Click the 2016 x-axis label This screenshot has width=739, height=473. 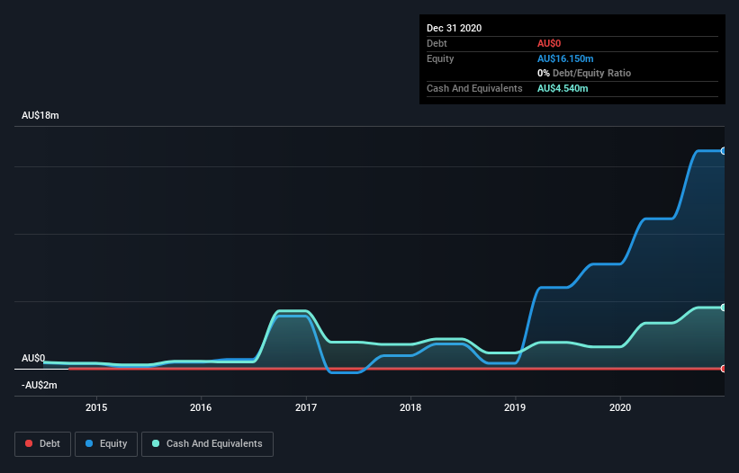tap(201, 407)
